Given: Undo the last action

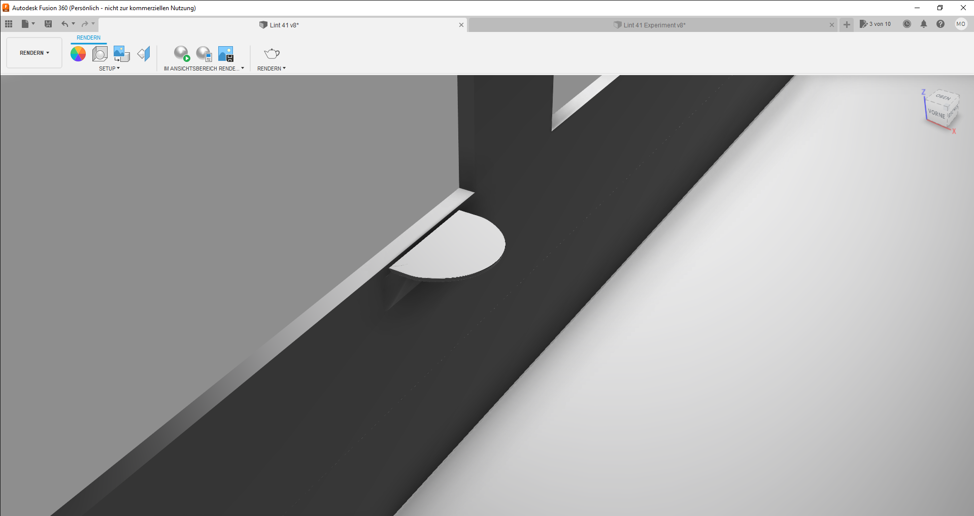Looking at the screenshot, I should (x=64, y=24).
